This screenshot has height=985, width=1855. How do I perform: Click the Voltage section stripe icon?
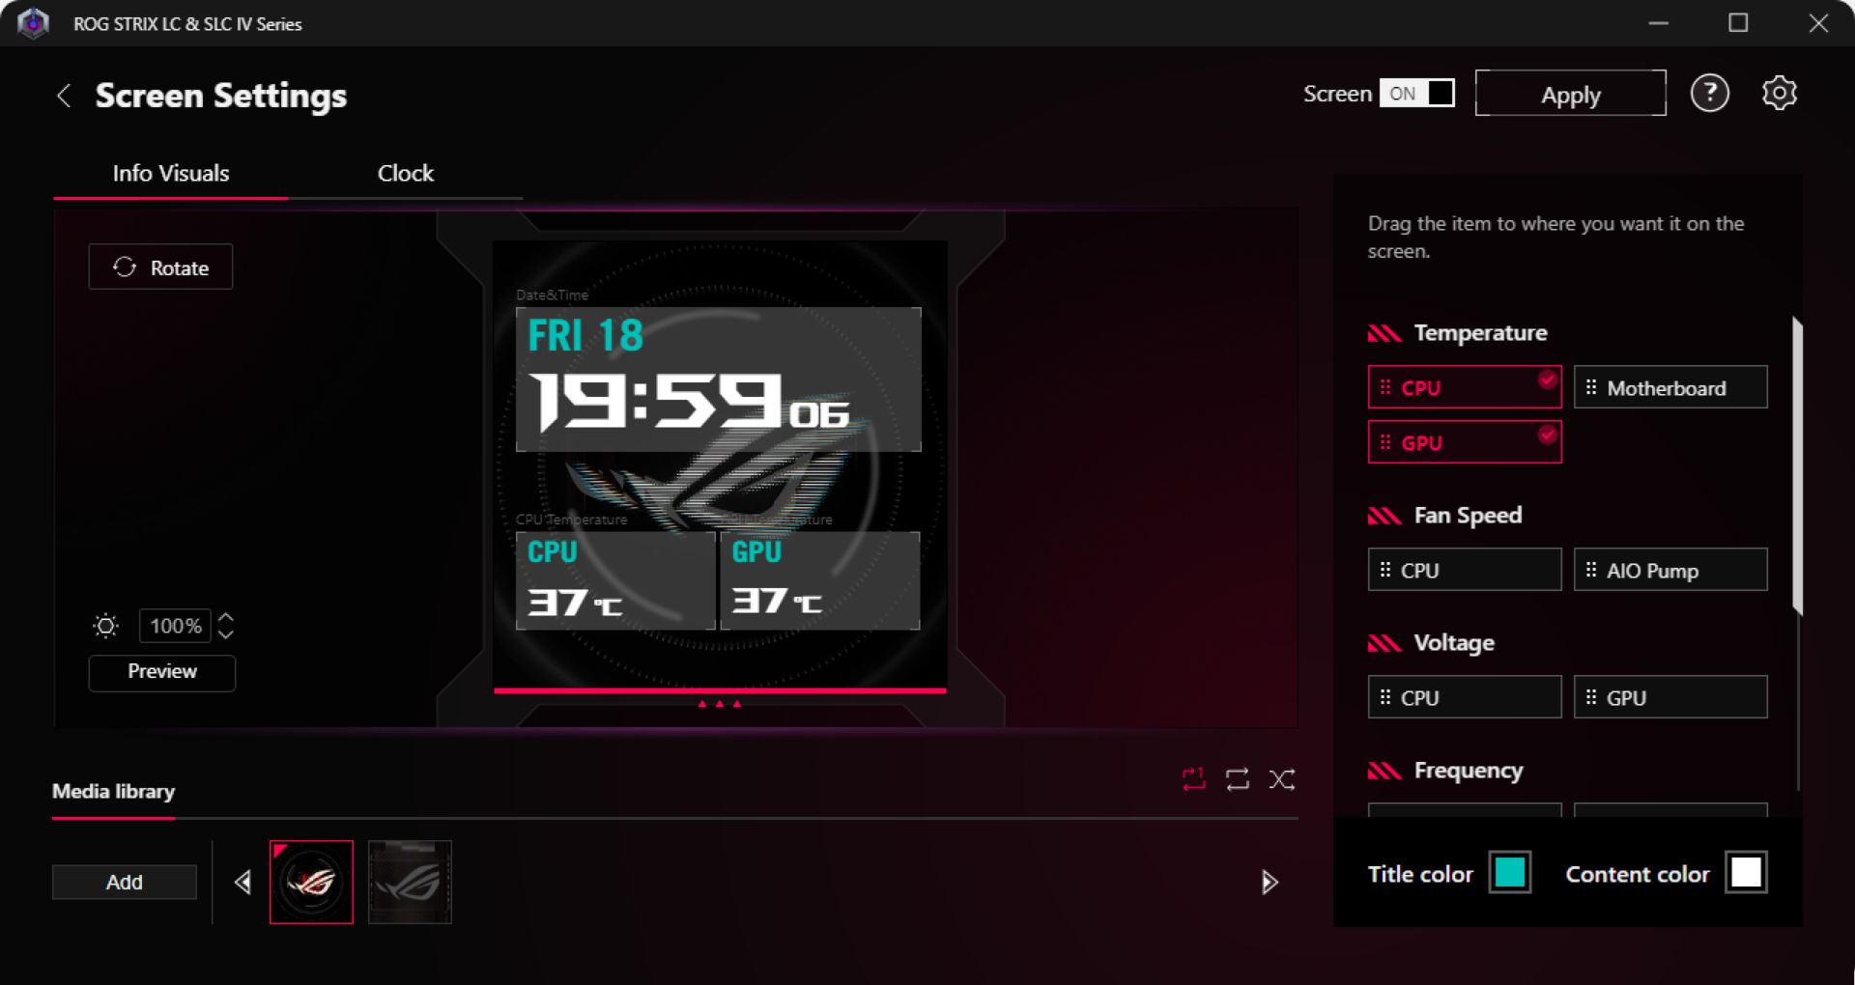coord(1384,643)
